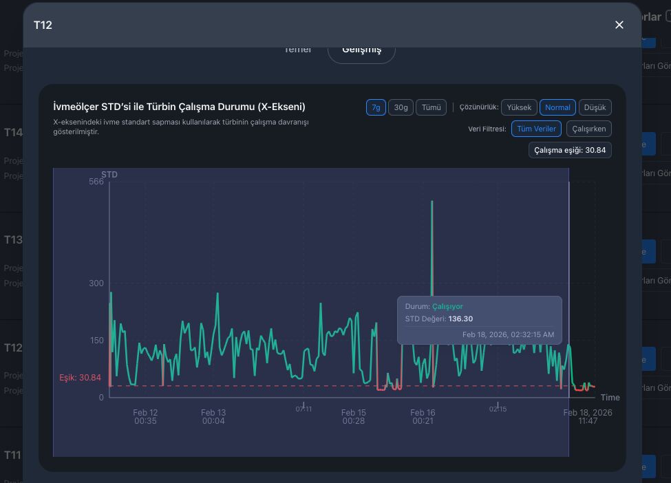Click the 07:11 tick label on the time axis

click(x=303, y=409)
